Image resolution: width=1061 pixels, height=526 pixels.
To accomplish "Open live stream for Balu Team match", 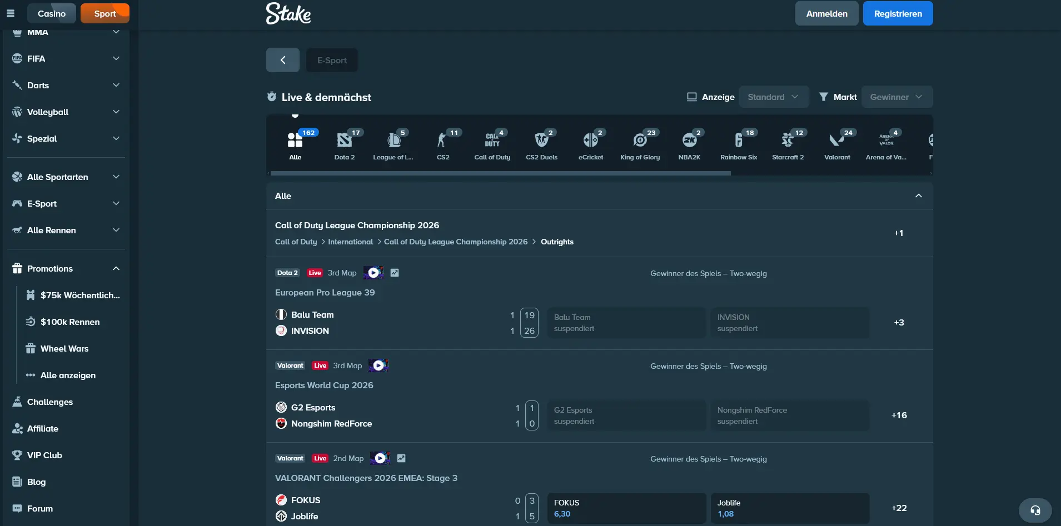I will click(373, 273).
